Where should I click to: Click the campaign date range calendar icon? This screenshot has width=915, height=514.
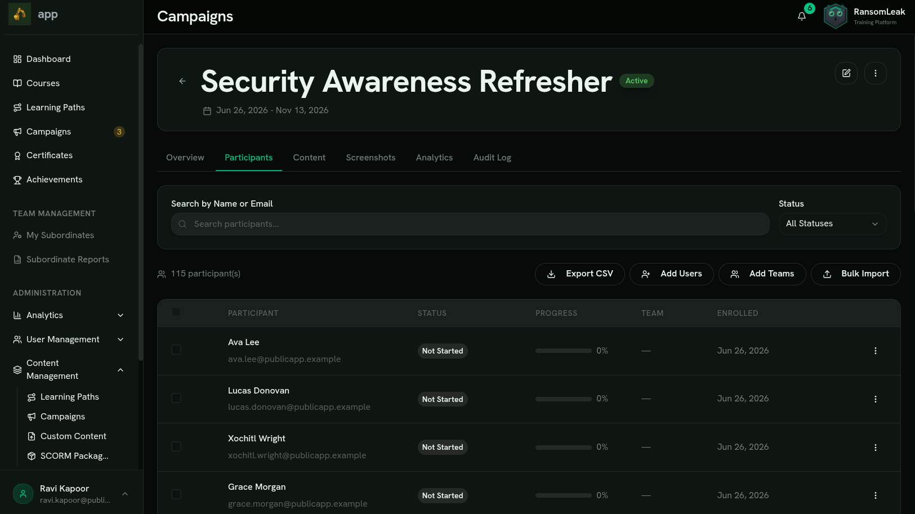coord(207,111)
